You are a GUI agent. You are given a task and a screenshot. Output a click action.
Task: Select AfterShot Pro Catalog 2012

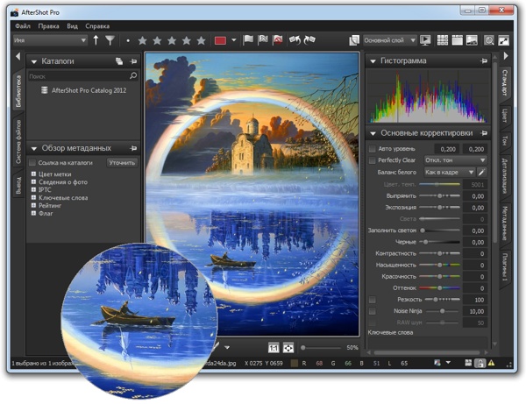[x=88, y=90]
